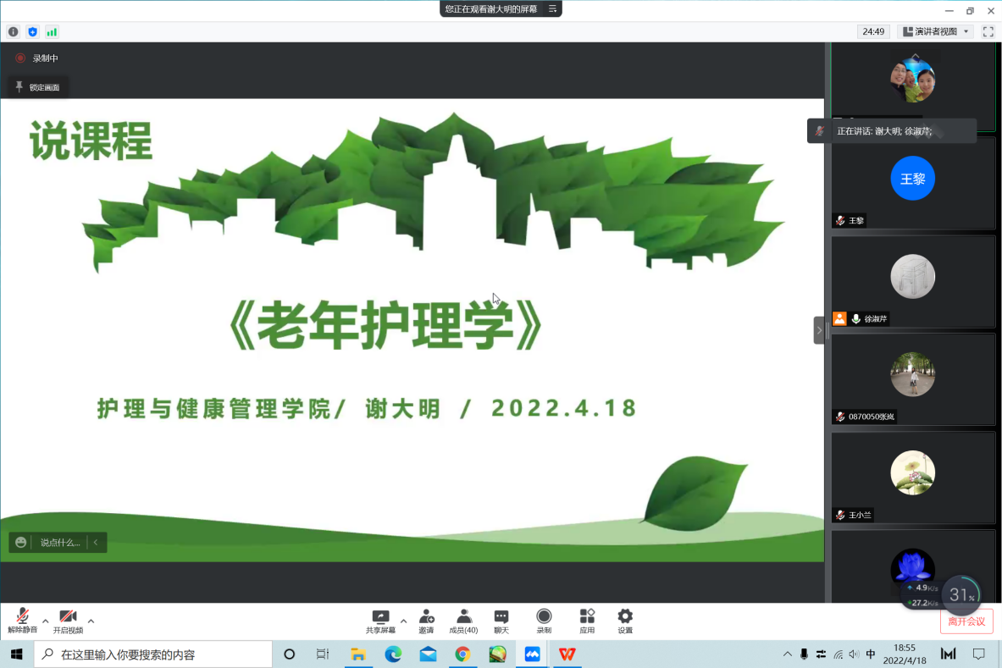
Task: Click the green network signal status icon
Action: 52,32
